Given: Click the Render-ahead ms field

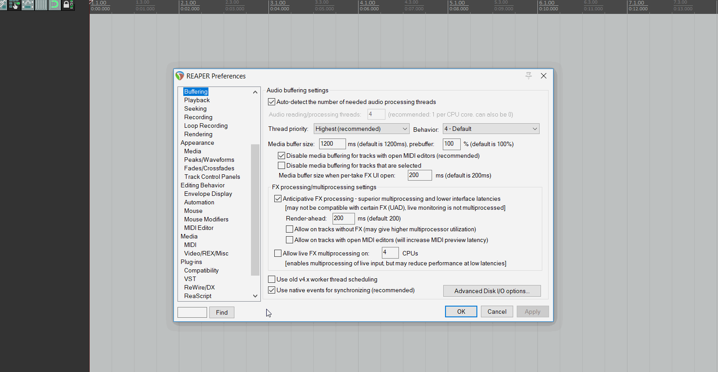Looking at the screenshot, I should point(344,218).
